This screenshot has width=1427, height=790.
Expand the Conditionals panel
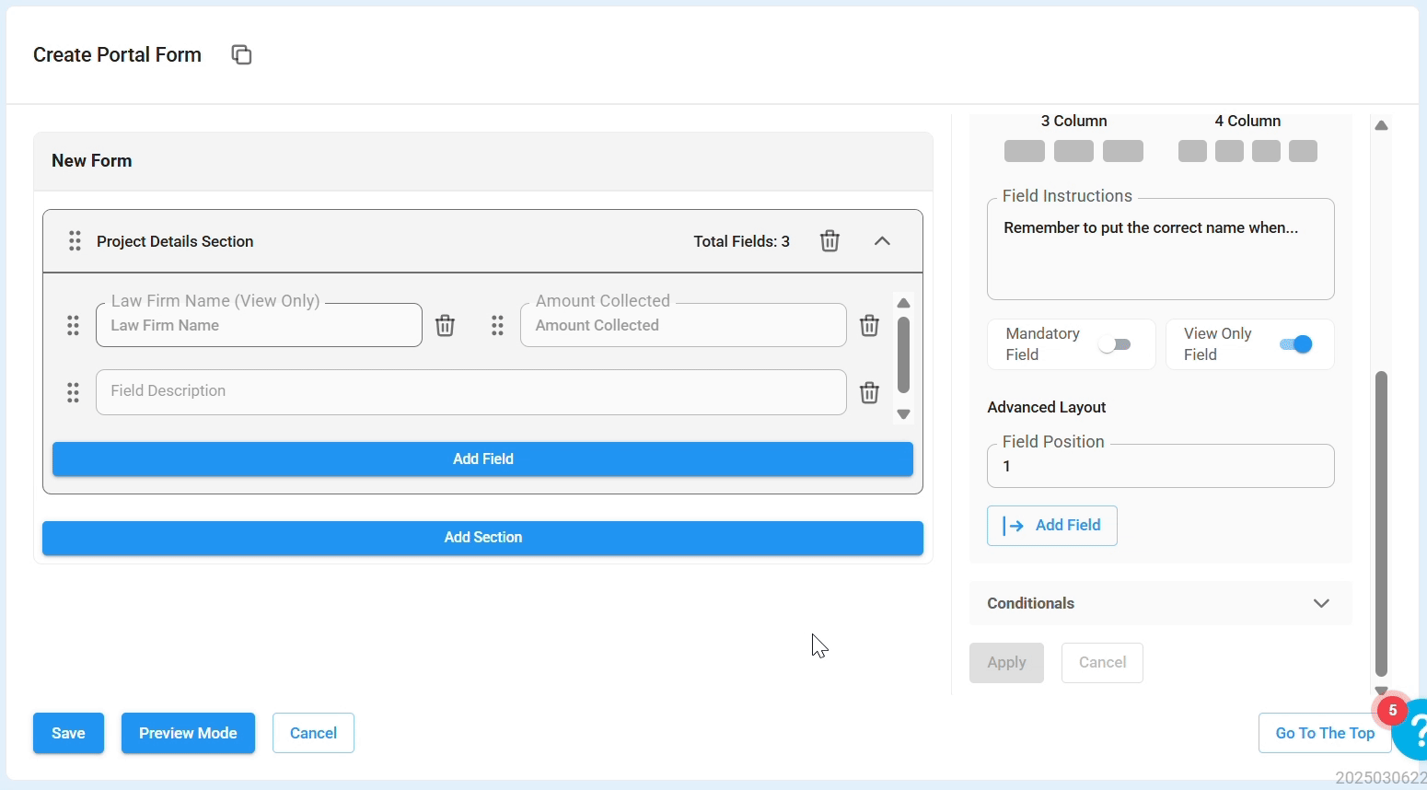(1160, 603)
